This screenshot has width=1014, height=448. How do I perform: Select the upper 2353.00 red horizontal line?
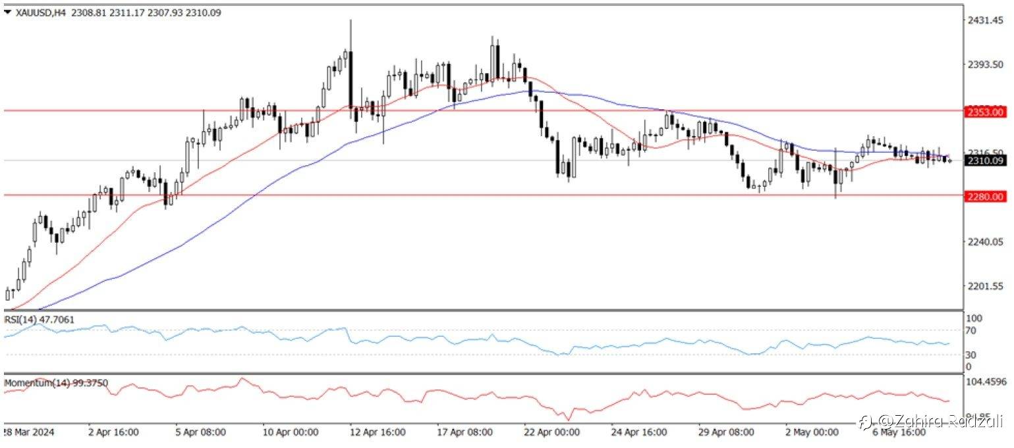(482, 111)
